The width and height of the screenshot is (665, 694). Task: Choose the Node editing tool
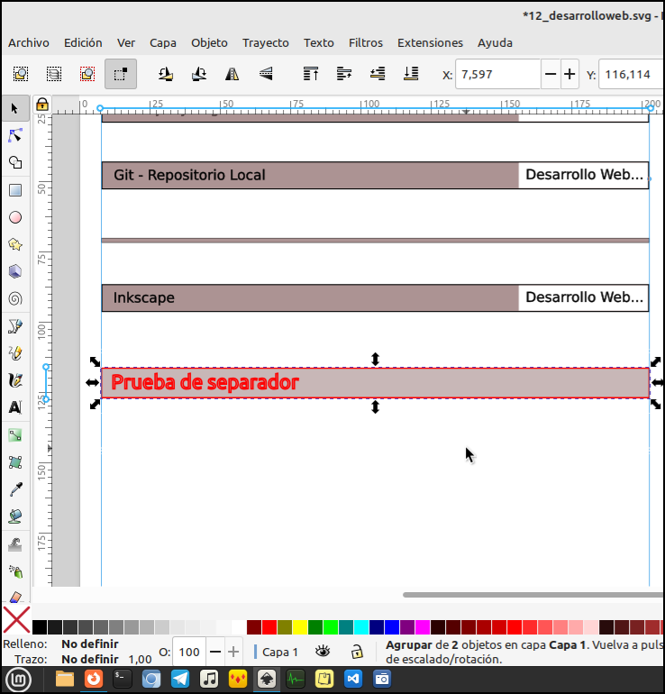click(x=15, y=135)
